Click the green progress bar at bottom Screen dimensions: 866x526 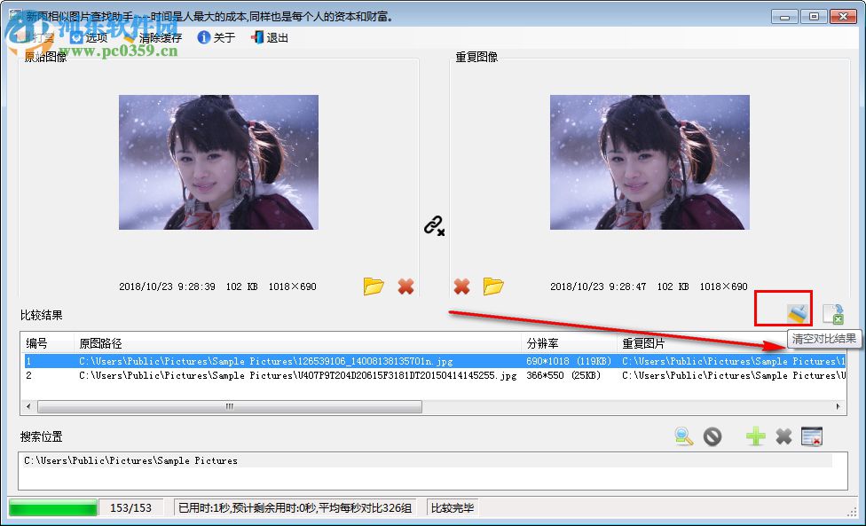pyautogui.click(x=53, y=507)
